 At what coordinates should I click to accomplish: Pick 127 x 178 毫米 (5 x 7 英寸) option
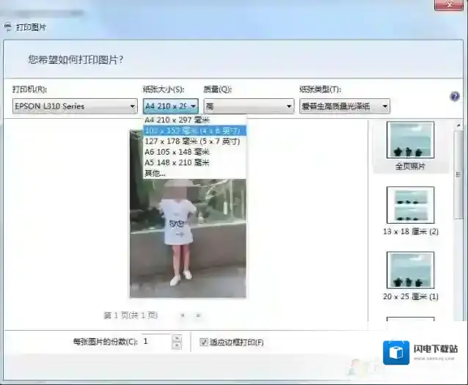coord(192,142)
